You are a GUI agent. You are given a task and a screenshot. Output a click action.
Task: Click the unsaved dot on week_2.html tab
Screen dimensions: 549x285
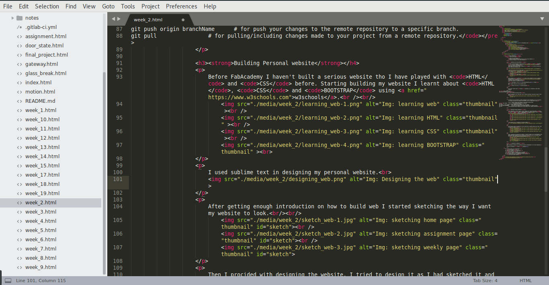click(x=183, y=19)
